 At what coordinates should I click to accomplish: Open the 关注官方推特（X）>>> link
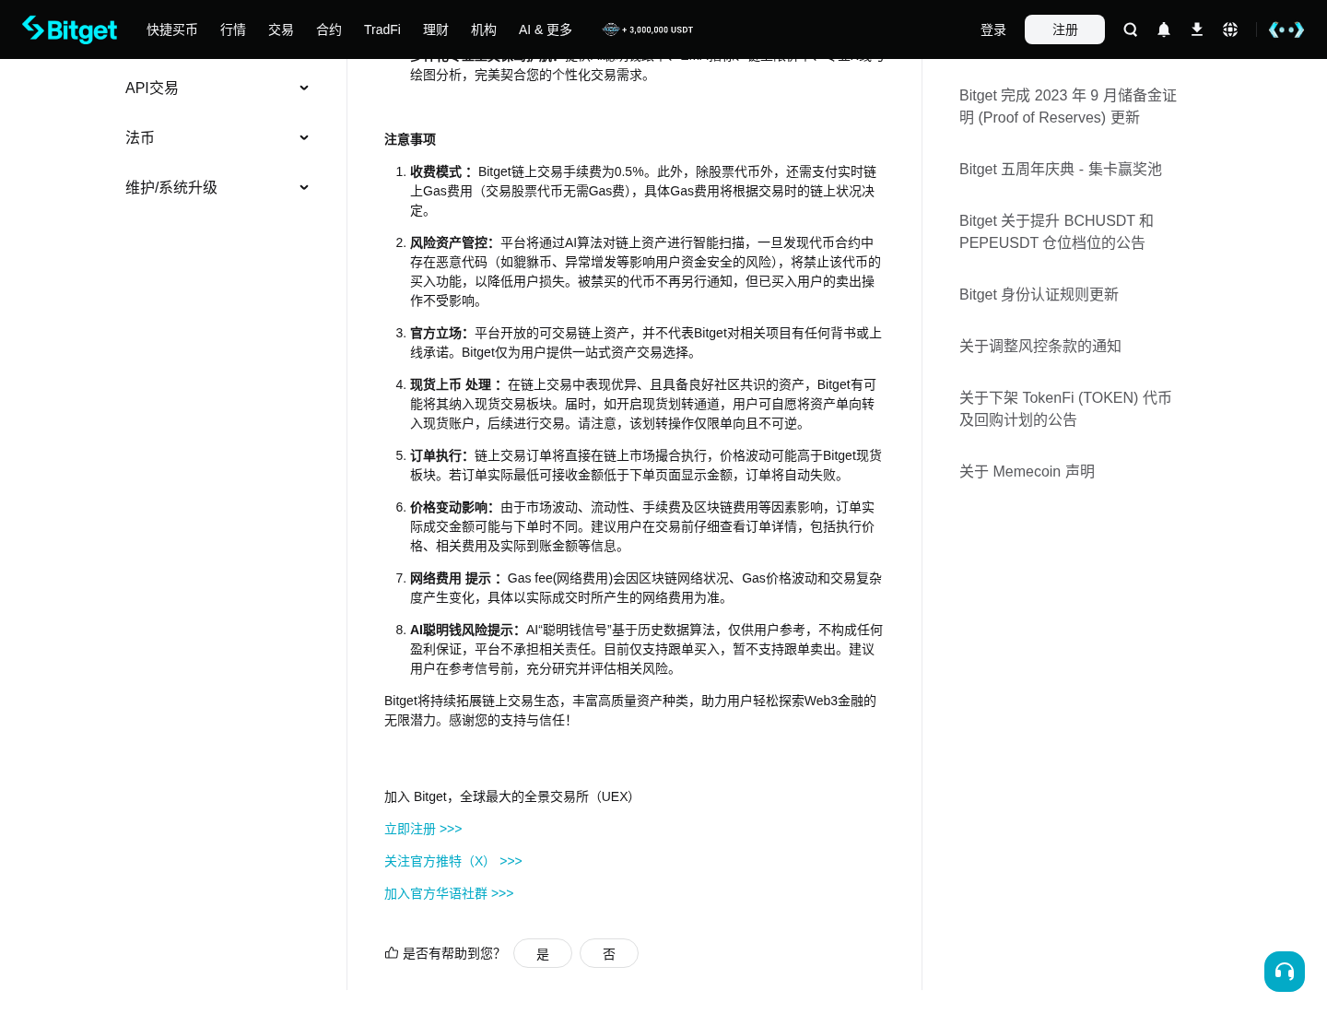click(453, 861)
